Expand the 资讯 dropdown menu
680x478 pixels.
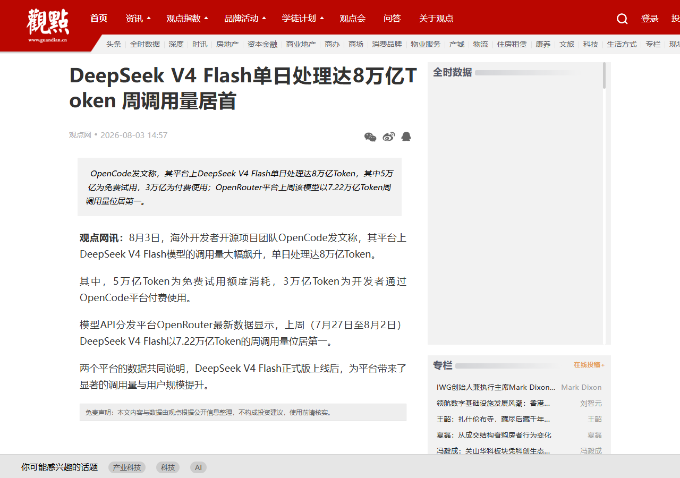(138, 19)
